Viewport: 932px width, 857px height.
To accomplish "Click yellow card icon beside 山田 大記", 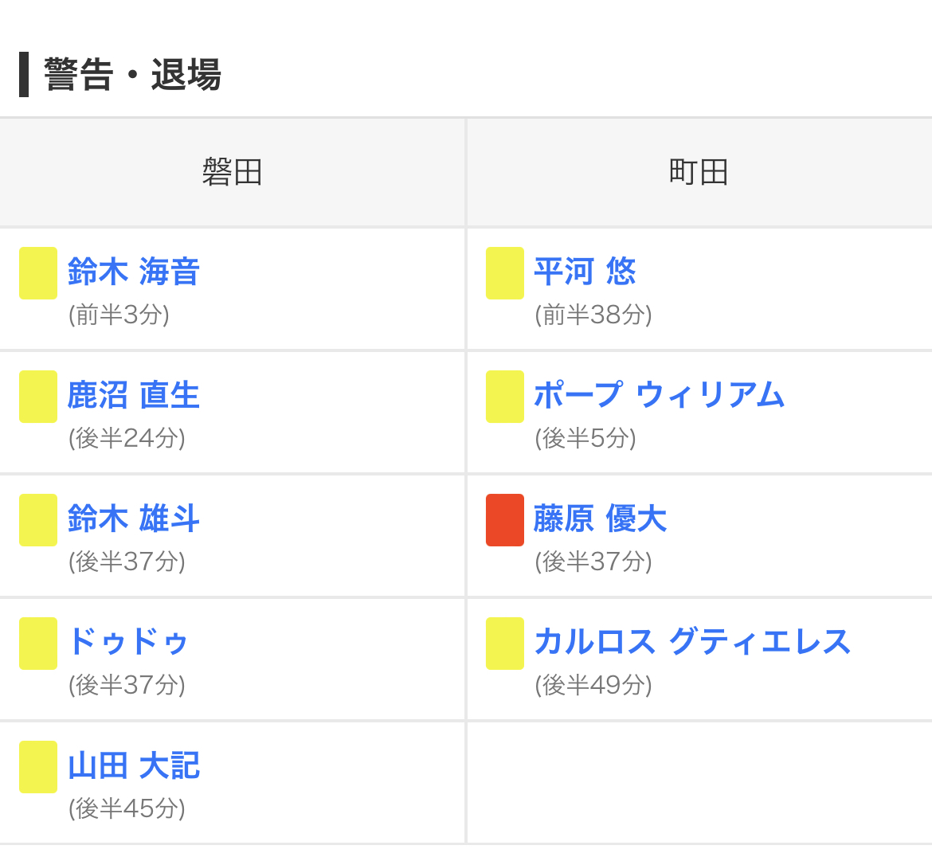I will (38, 767).
